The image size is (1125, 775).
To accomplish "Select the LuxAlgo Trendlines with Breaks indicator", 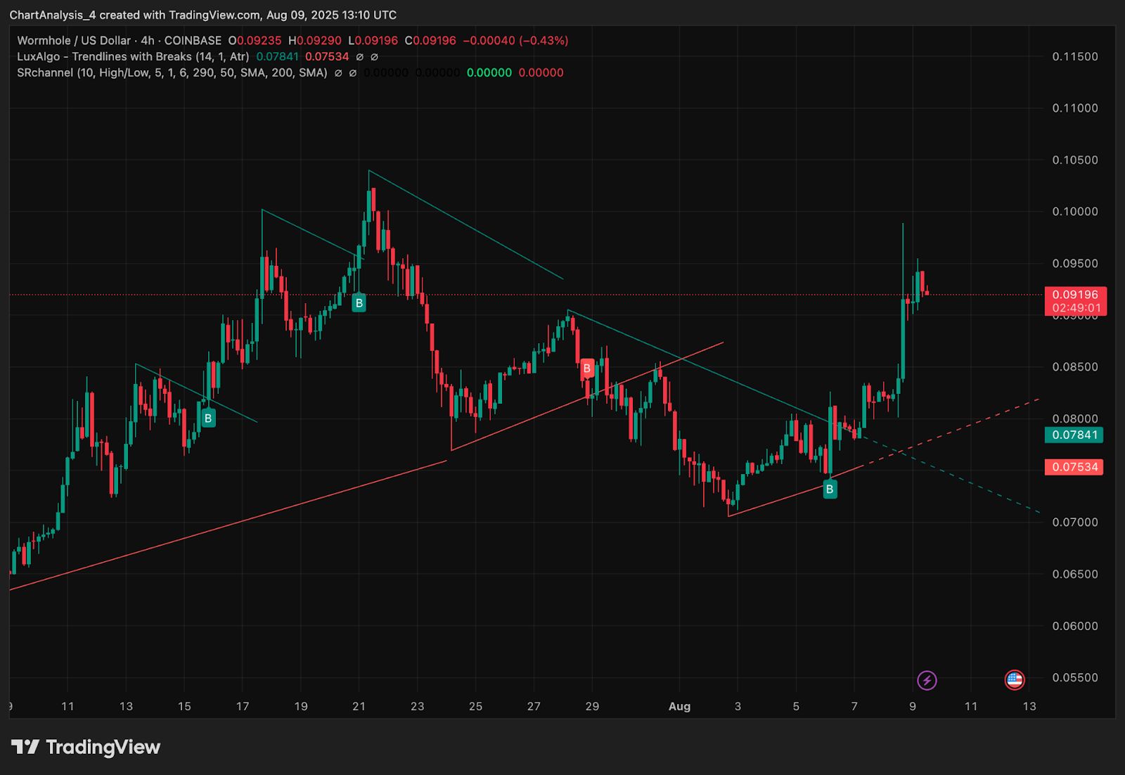I will (133, 57).
